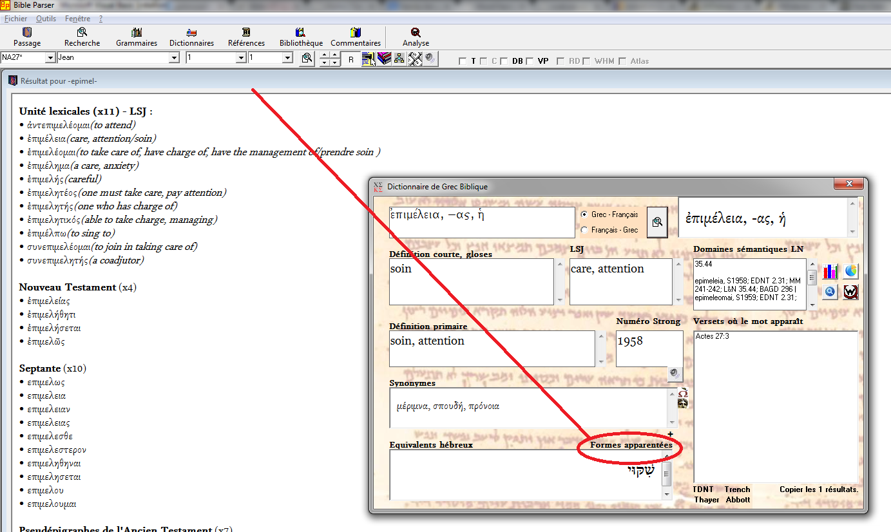Click the crossed tools icon in passage bar
Image resolution: width=891 pixels, height=532 pixels.
coord(415,59)
